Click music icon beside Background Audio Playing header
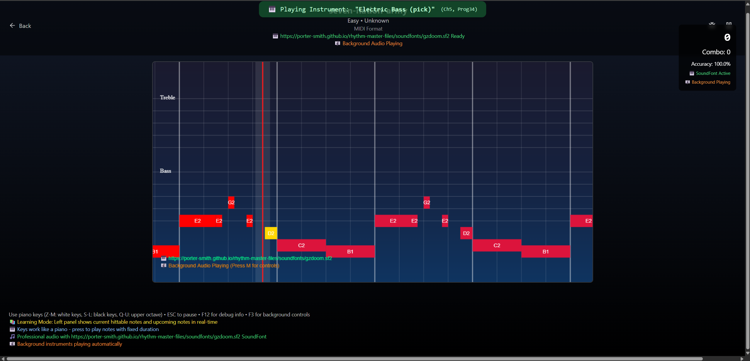The image size is (750, 361). pos(337,43)
